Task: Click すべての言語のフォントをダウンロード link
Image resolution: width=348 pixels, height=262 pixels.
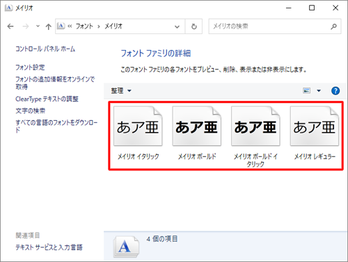Action: (56, 126)
